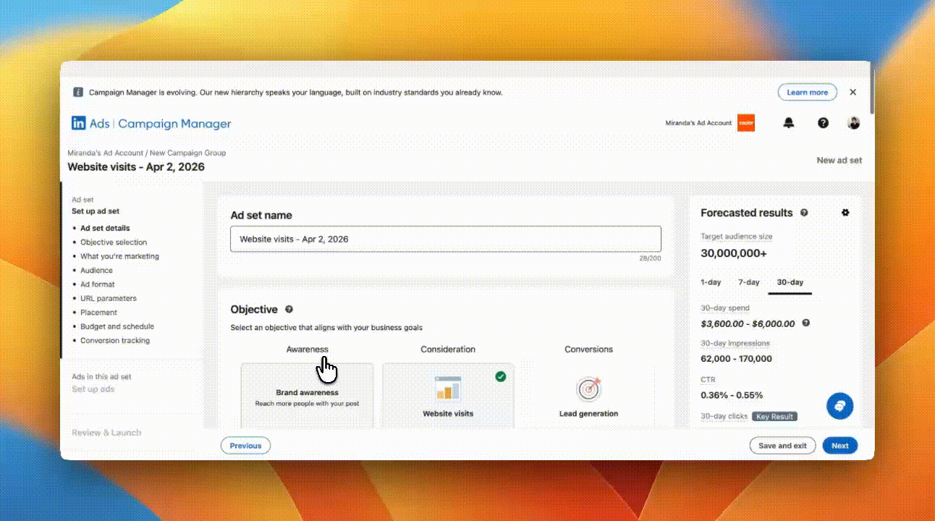The width and height of the screenshot is (935, 521).
Task: Open Miranda's Ad Account breadcrumb link
Action: (106, 153)
